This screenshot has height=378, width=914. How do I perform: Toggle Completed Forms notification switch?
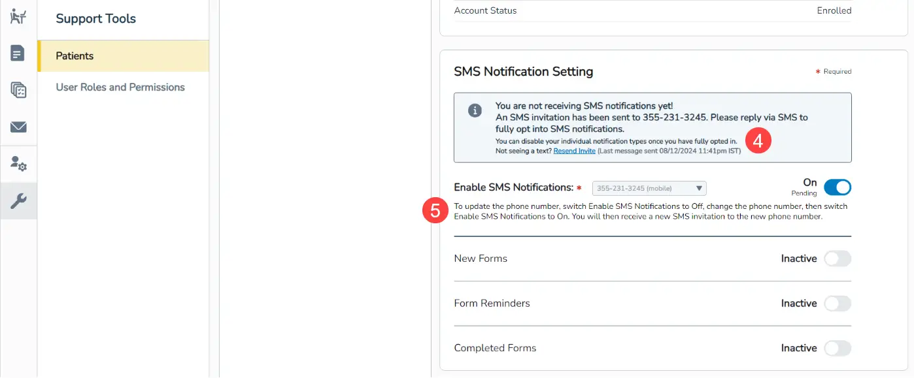click(837, 349)
